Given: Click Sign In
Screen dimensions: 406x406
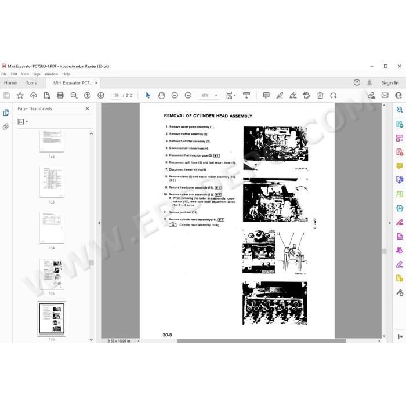Looking at the screenshot, I should tap(390, 82).
